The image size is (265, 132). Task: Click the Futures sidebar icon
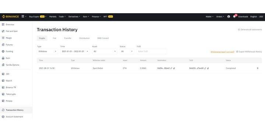[x=3, y=45]
